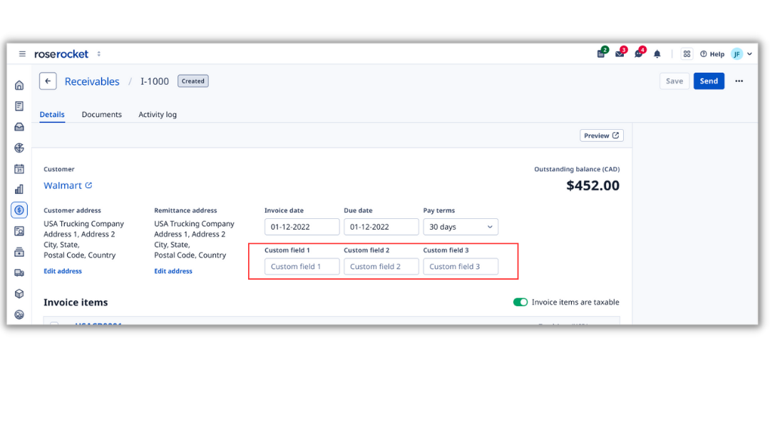View the Analytics bar chart icon
The image size is (770, 428).
coord(19,189)
